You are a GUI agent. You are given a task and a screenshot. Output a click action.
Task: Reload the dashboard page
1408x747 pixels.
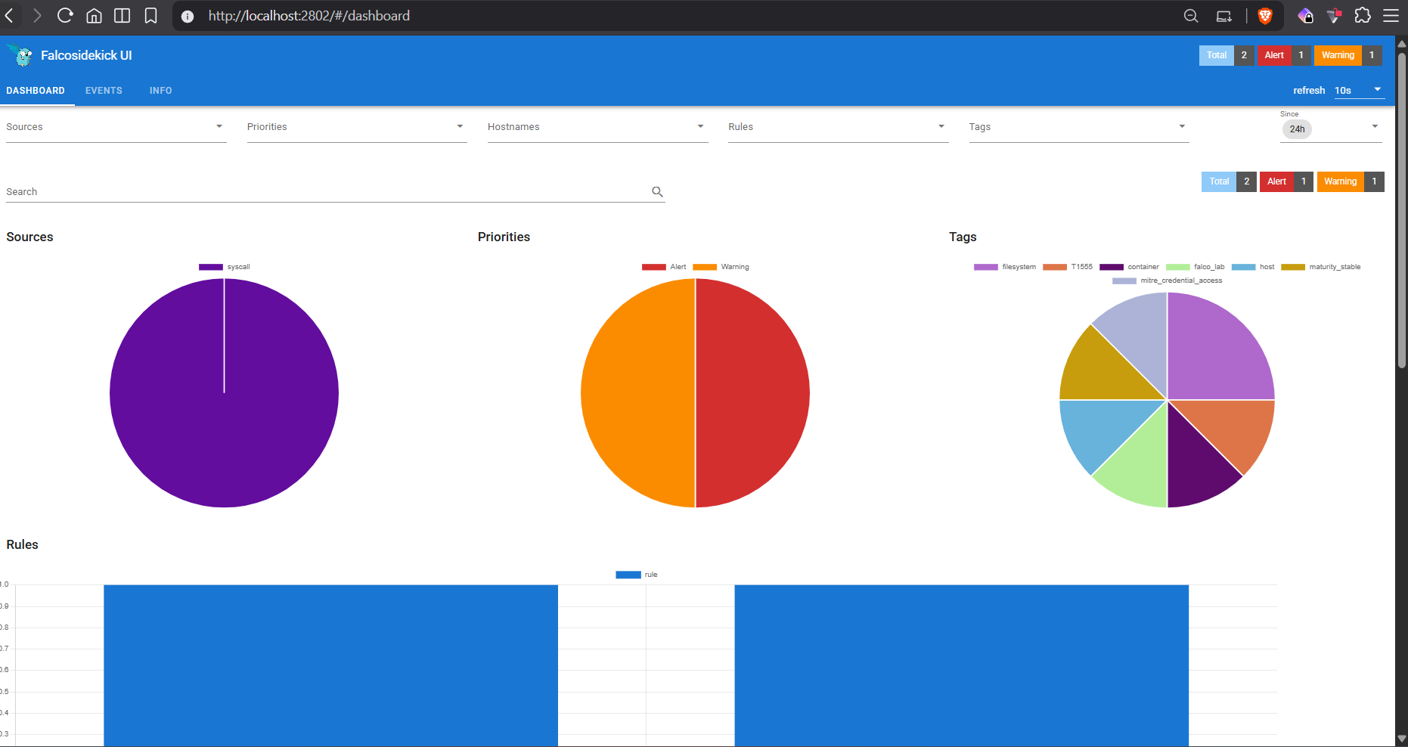point(65,16)
